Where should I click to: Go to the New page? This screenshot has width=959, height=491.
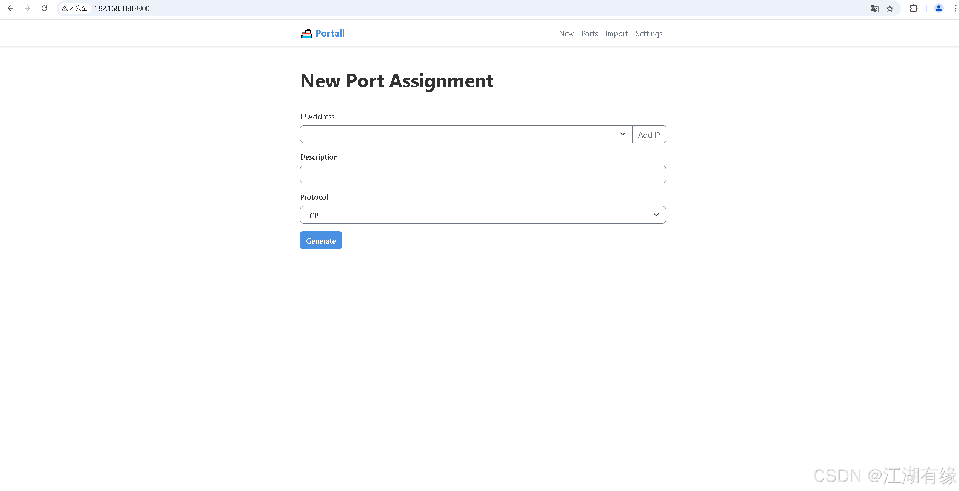(566, 34)
